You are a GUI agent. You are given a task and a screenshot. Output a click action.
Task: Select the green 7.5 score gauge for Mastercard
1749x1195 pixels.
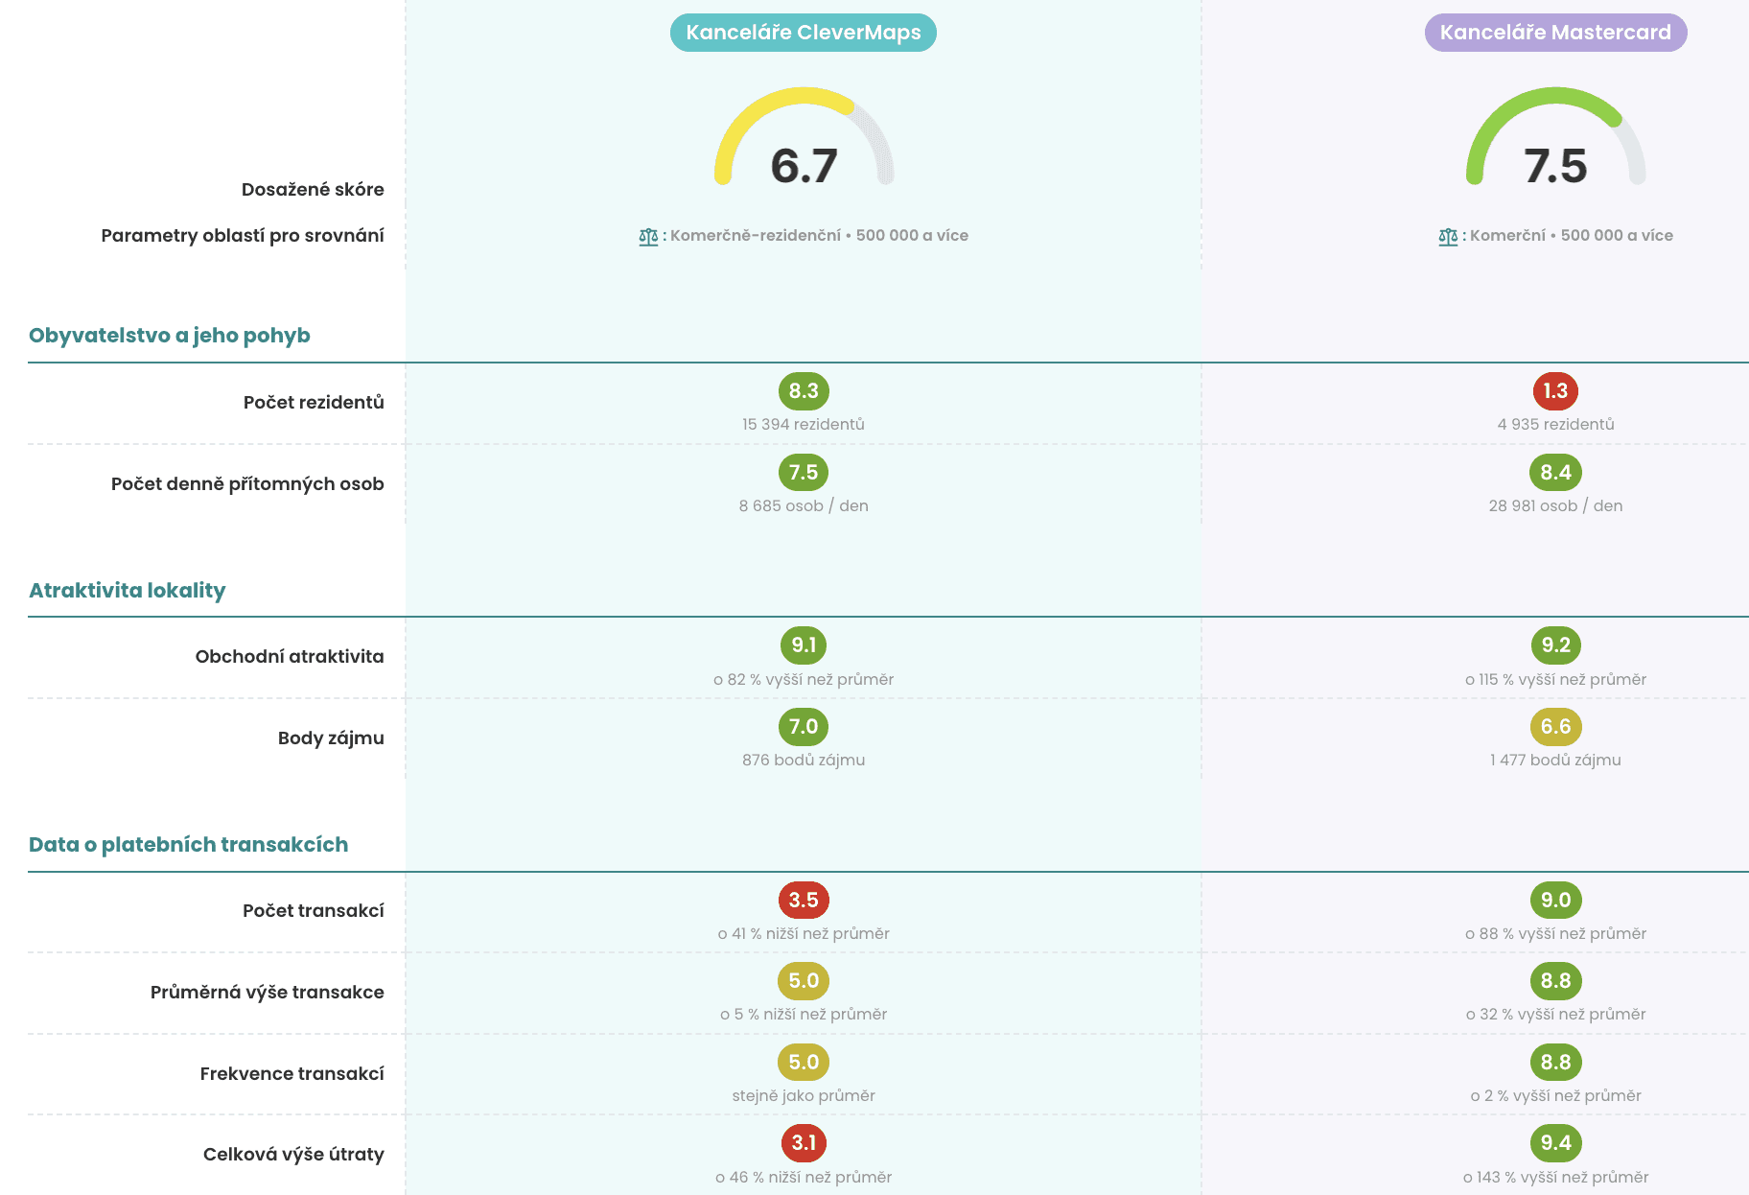(x=1555, y=153)
